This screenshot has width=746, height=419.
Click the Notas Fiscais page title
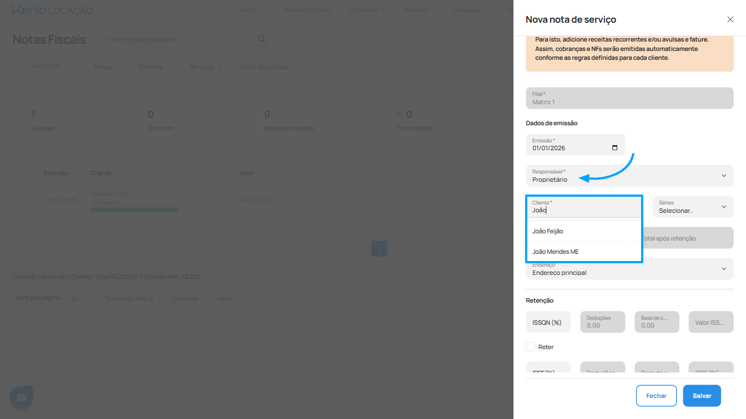click(49, 39)
